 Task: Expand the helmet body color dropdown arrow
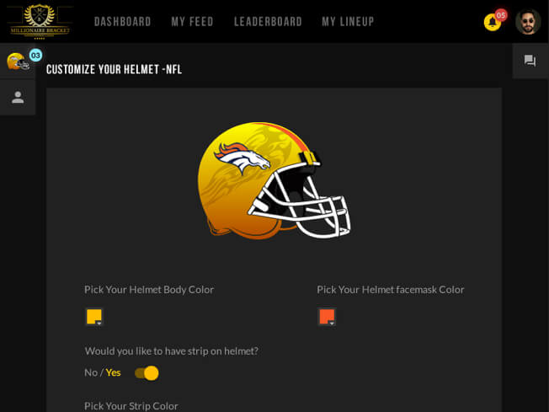click(x=99, y=324)
